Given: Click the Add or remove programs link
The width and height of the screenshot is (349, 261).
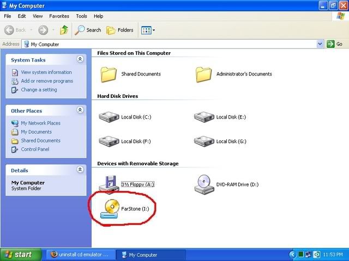Looking at the screenshot, I should [47, 81].
